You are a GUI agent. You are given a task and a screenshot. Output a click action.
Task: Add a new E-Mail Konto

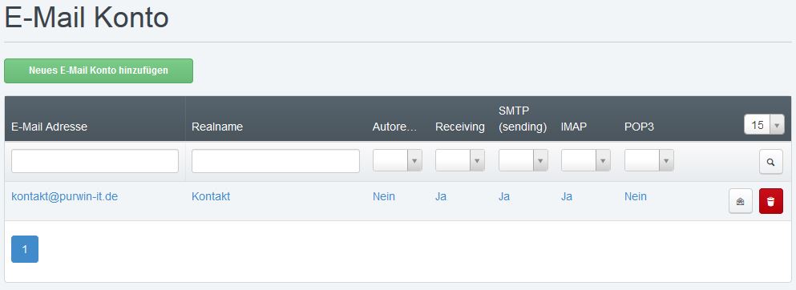pos(99,70)
